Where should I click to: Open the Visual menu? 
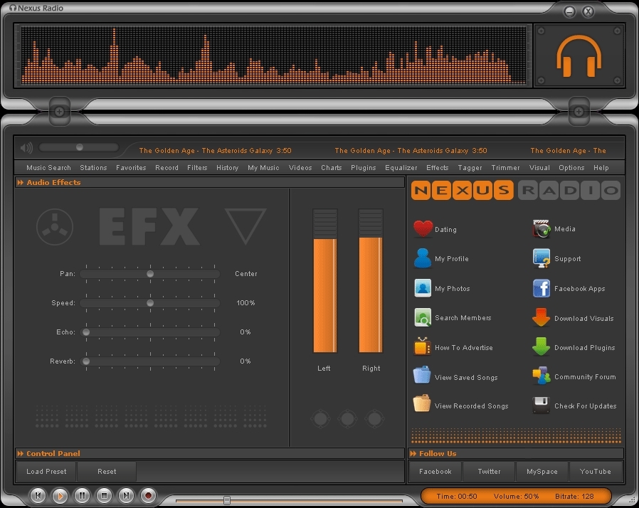coord(539,167)
